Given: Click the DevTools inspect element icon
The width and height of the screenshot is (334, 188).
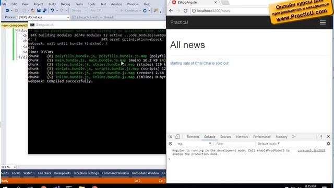Looking at the screenshot, I should pyautogui.click(x=171, y=137).
